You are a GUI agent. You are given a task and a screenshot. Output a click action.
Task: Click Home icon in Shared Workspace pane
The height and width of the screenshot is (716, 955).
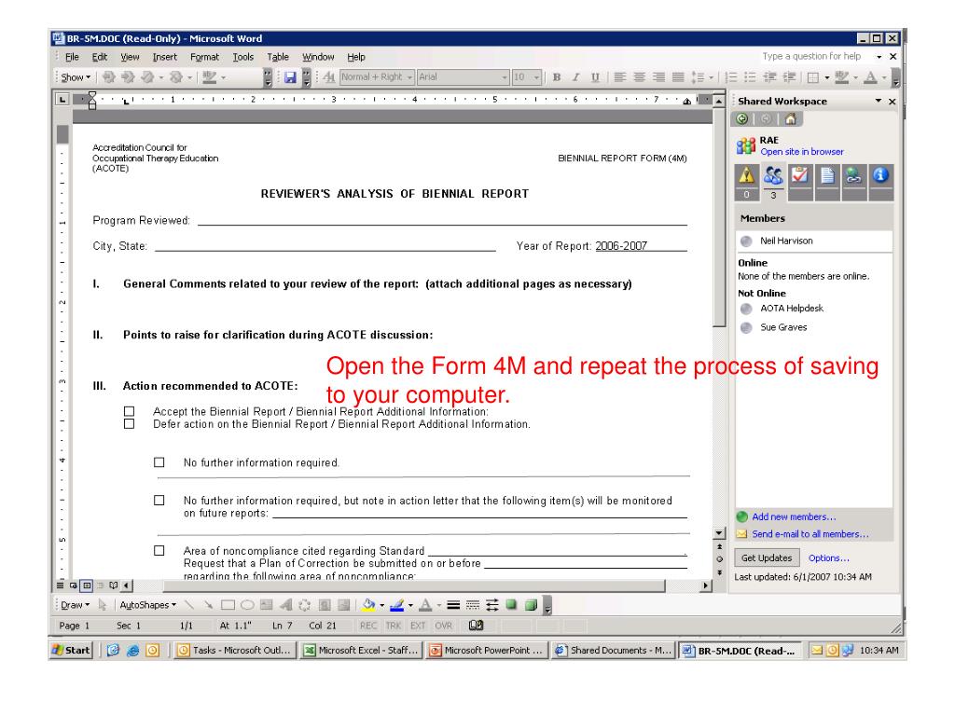pos(791,118)
